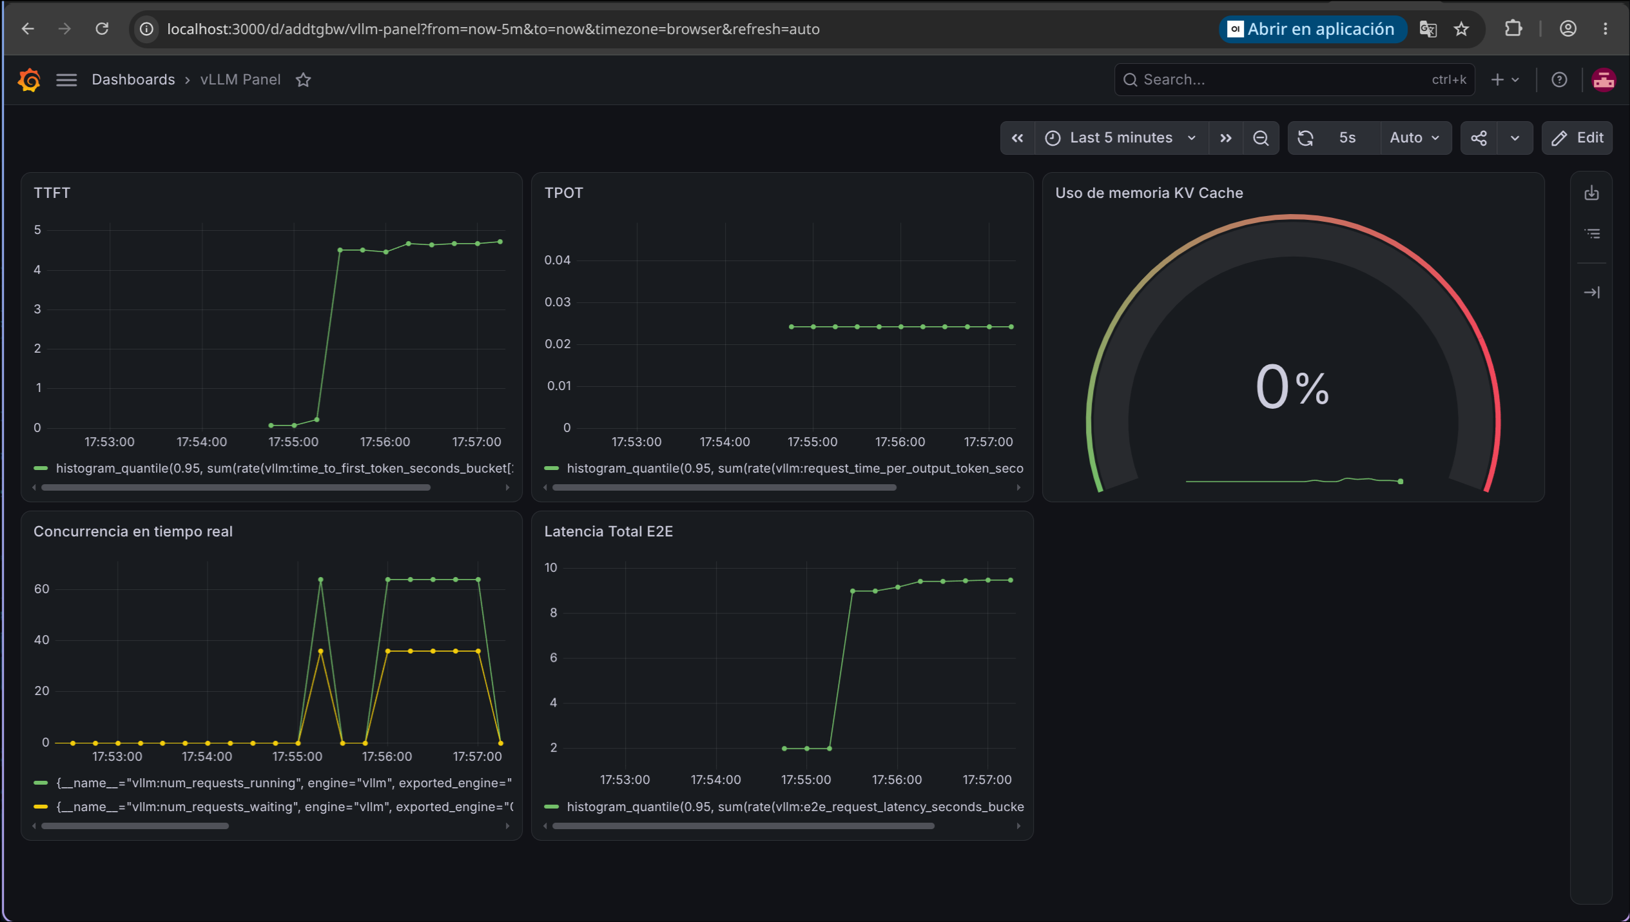Zoom out the time range
Viewport: 1630px width, 922px height.
pos(1261,138)
